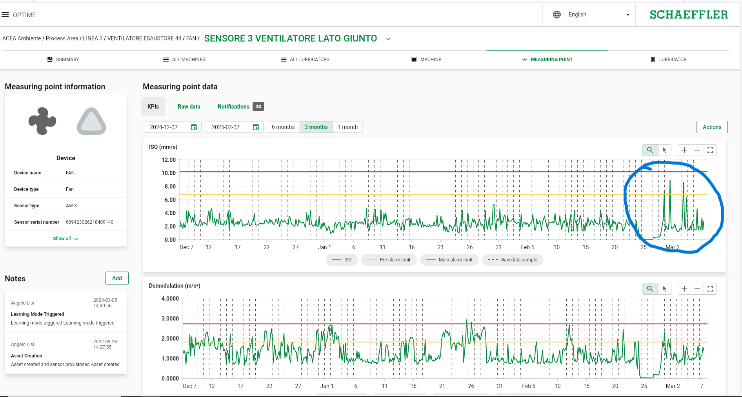
Task: Click the Sensor type value AW-3
Action: click(71, 206)
